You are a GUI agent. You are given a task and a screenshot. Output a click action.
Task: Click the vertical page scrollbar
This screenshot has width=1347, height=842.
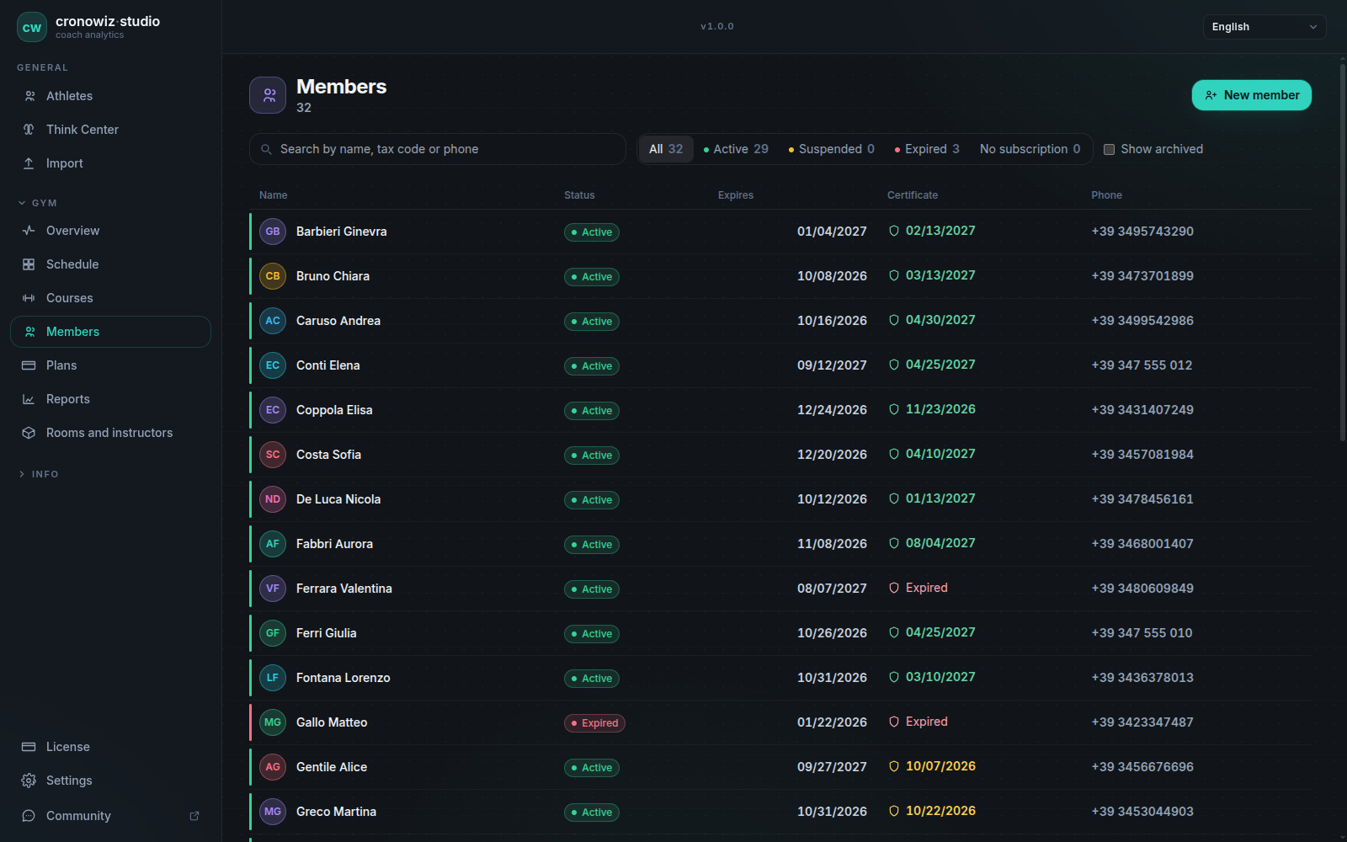pos(1343,253)
